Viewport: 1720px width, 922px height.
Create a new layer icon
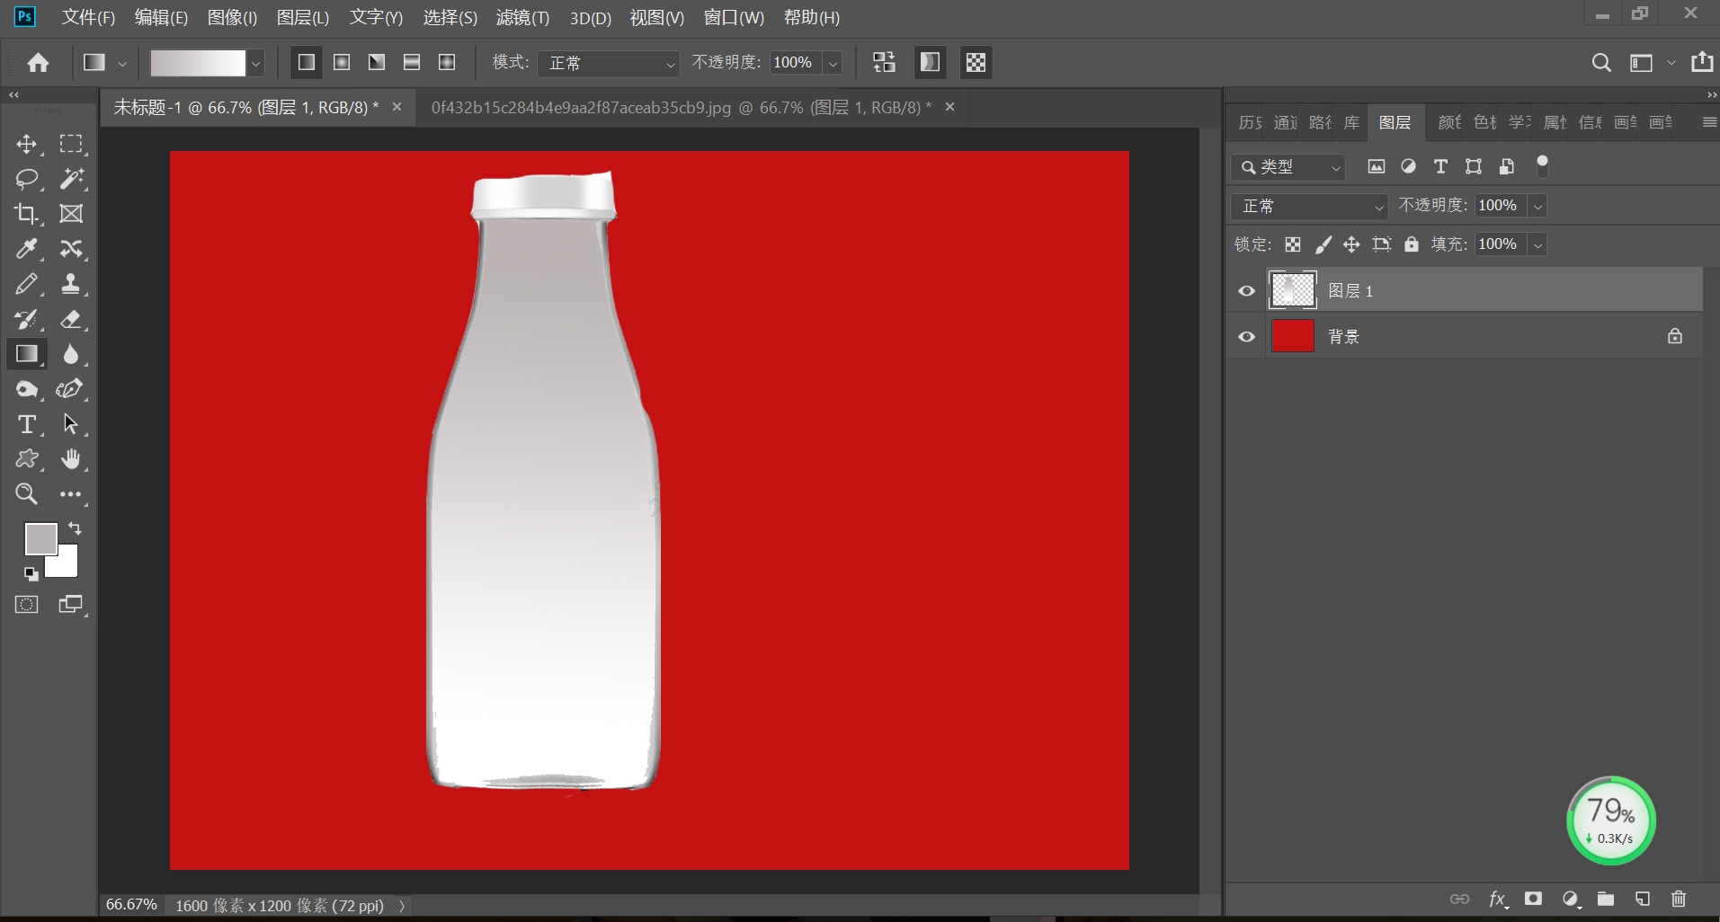1643,899
